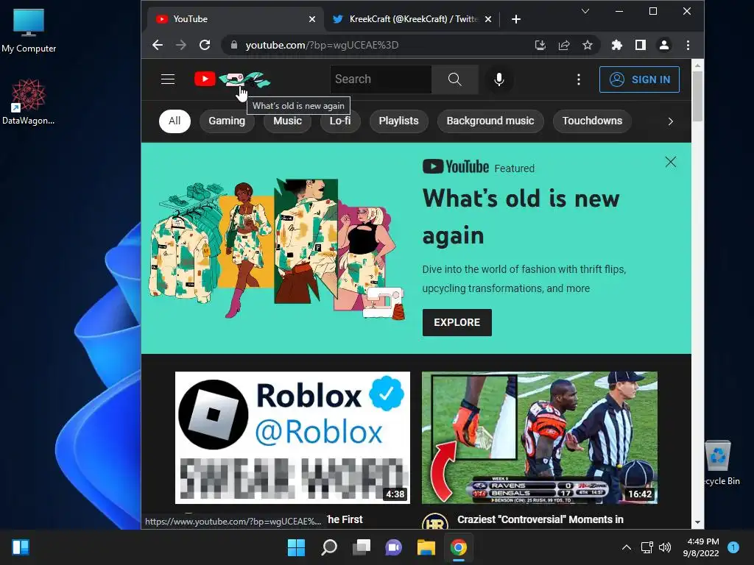The width and height of the screenshot is (754, 565).
Task: Select the All filter chip
Action: pyautogui.click(x=175, y=121)
